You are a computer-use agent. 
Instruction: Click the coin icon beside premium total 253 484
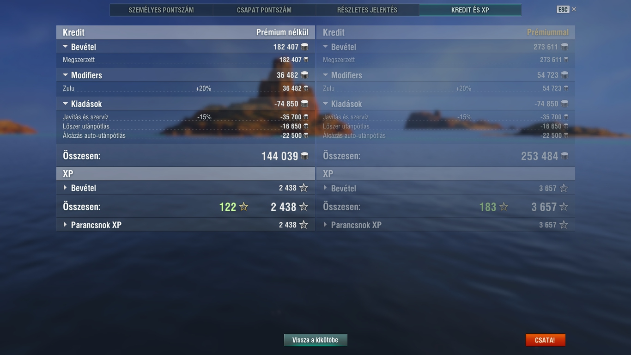pos(564,156)
